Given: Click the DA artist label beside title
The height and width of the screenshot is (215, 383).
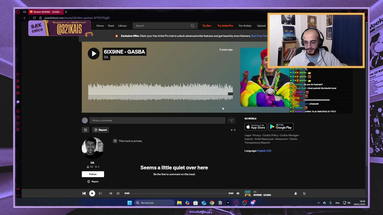Looking at the screenshot, I should (106, 57).
